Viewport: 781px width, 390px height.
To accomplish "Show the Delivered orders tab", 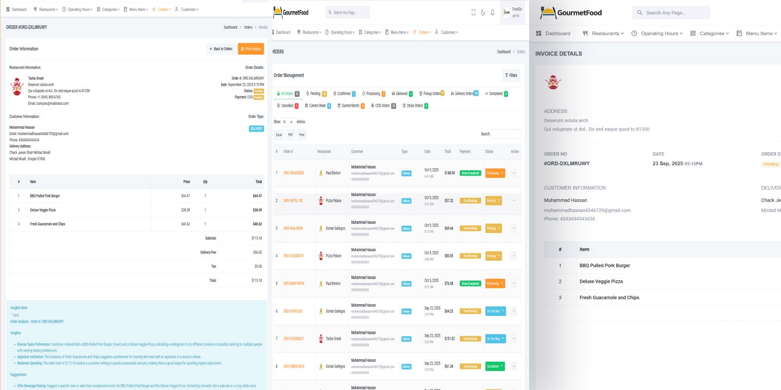I will click(x=402, y=94).
